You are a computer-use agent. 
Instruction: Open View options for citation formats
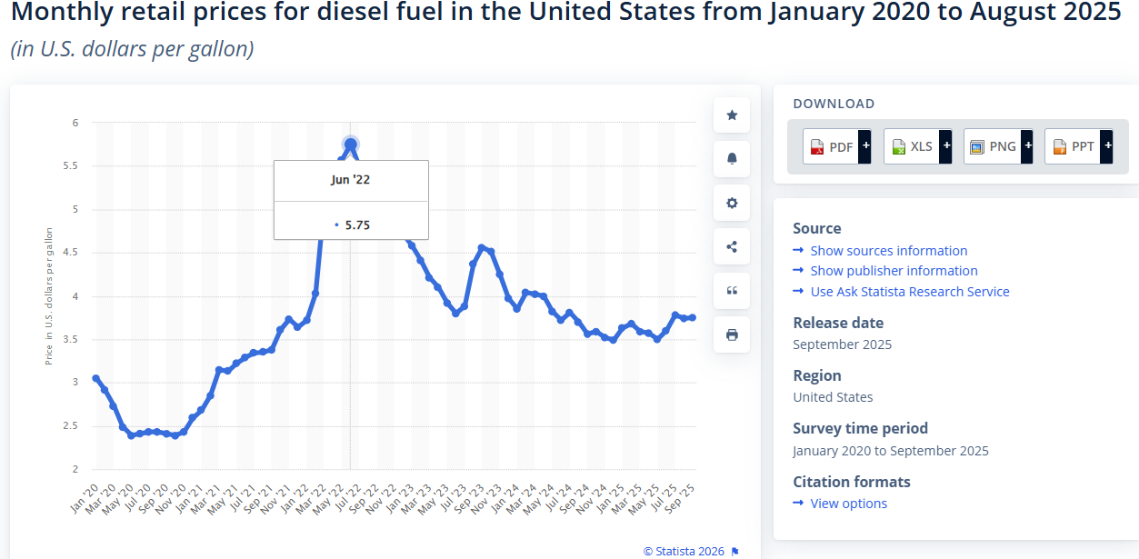click(848, 504)
